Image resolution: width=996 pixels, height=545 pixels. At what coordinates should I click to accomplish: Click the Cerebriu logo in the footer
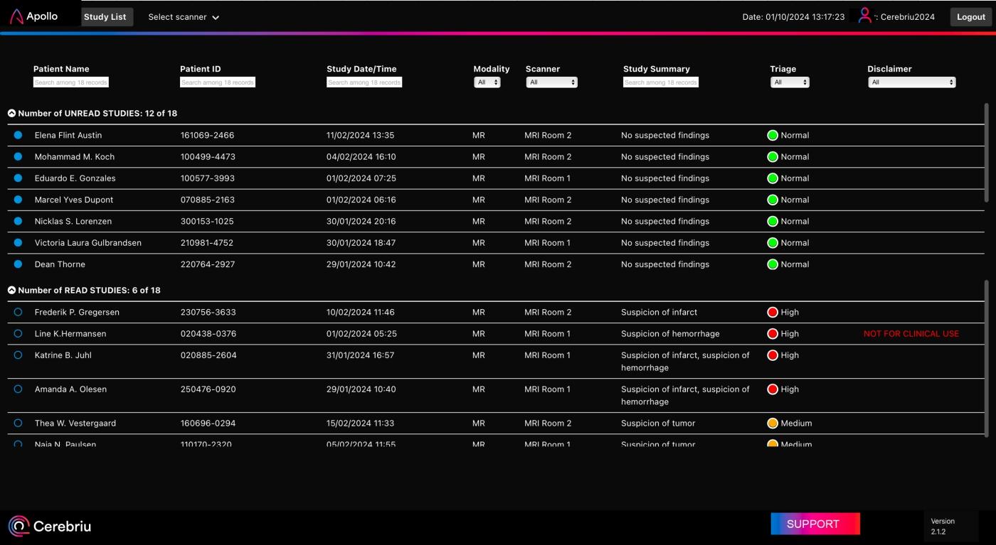(x=50, y=527)
